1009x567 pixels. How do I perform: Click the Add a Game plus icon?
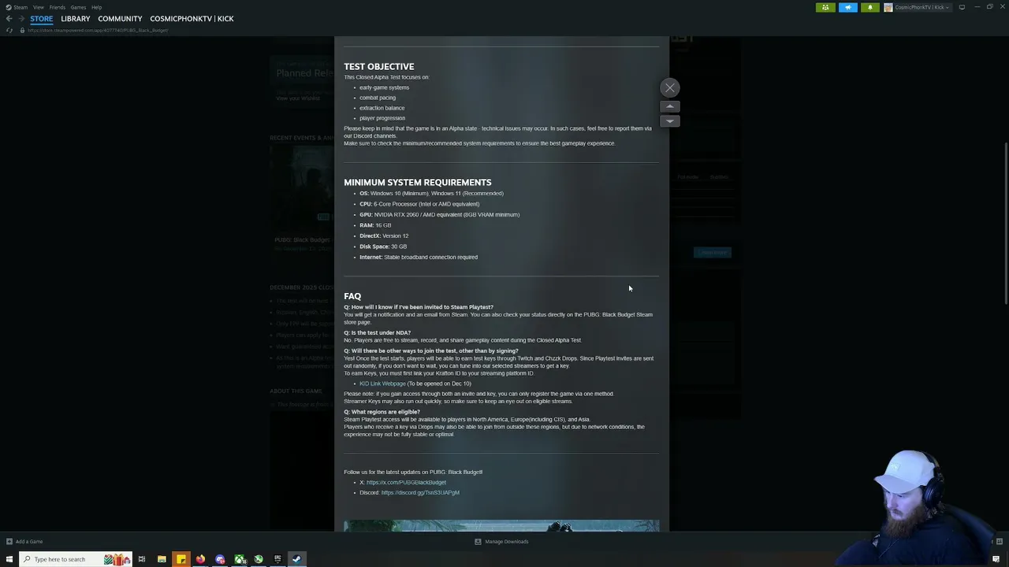click(9, 541)
